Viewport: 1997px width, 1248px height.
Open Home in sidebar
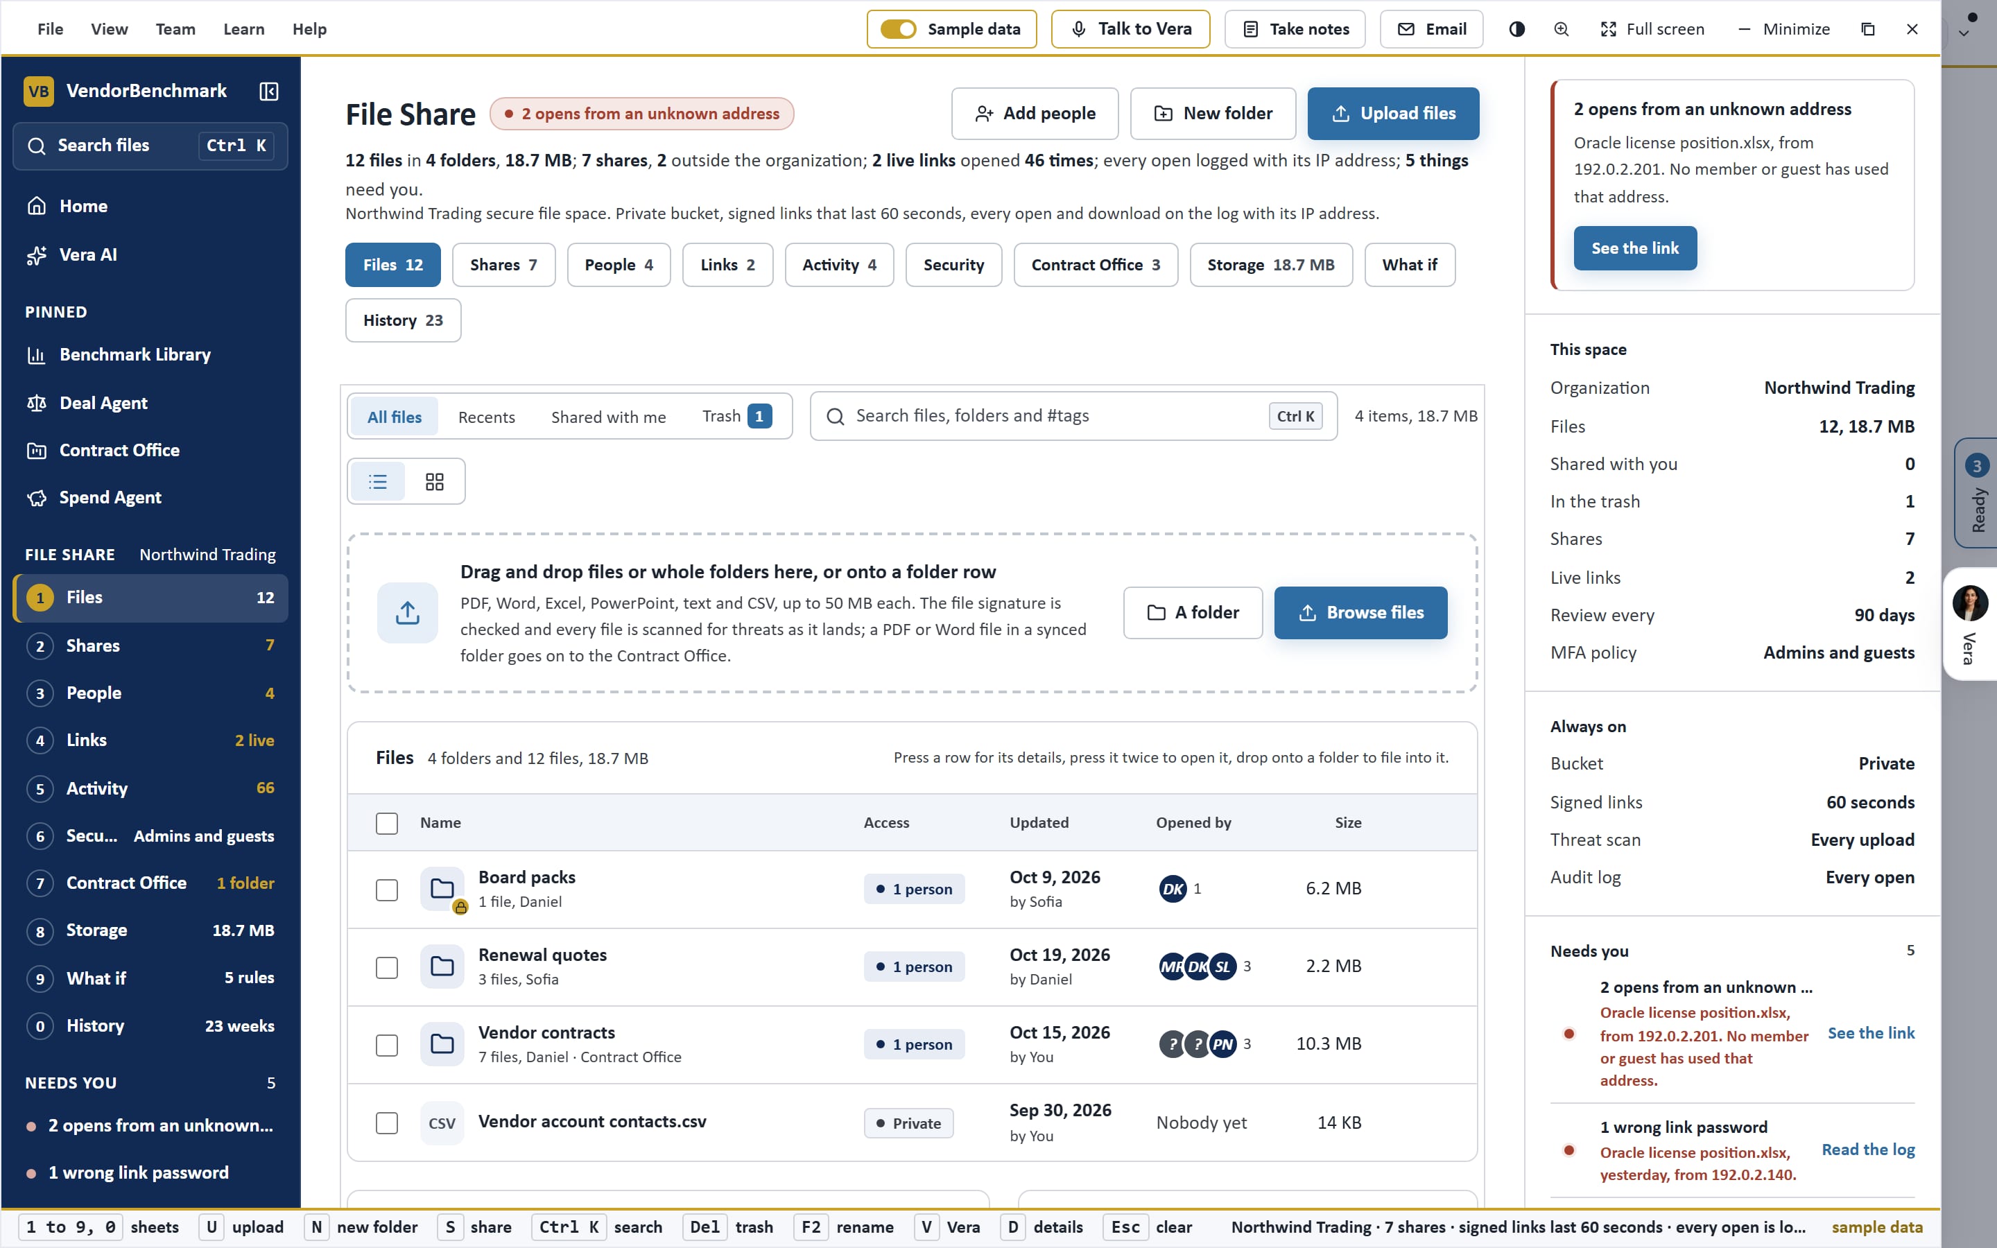coord(150,207)
